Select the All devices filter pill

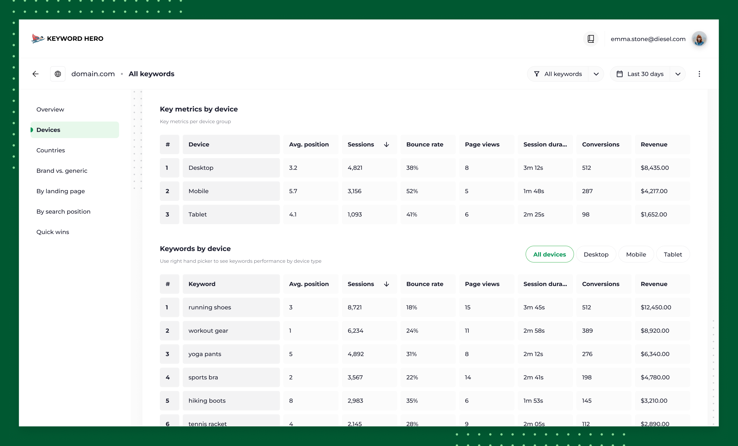pyautogui.click(x=550, y=254)
